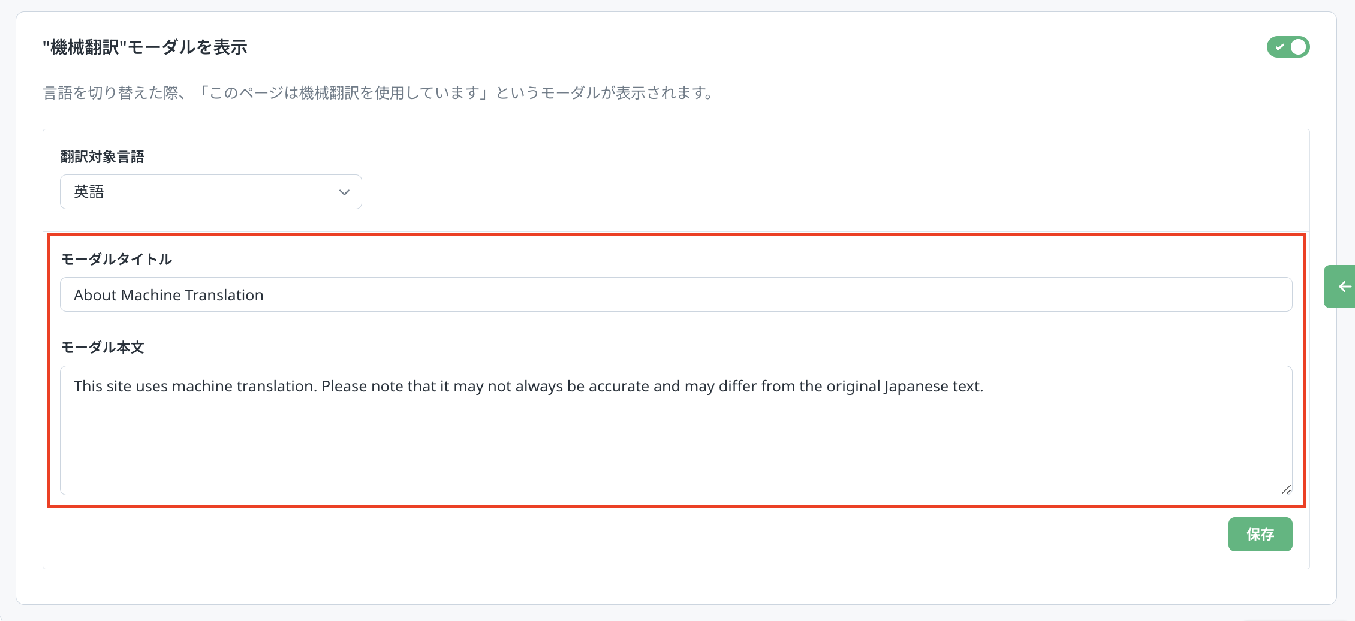Click the "About Machine Translation" title text
Viewport: 1355px width, 621px height.
click(168, 295)
